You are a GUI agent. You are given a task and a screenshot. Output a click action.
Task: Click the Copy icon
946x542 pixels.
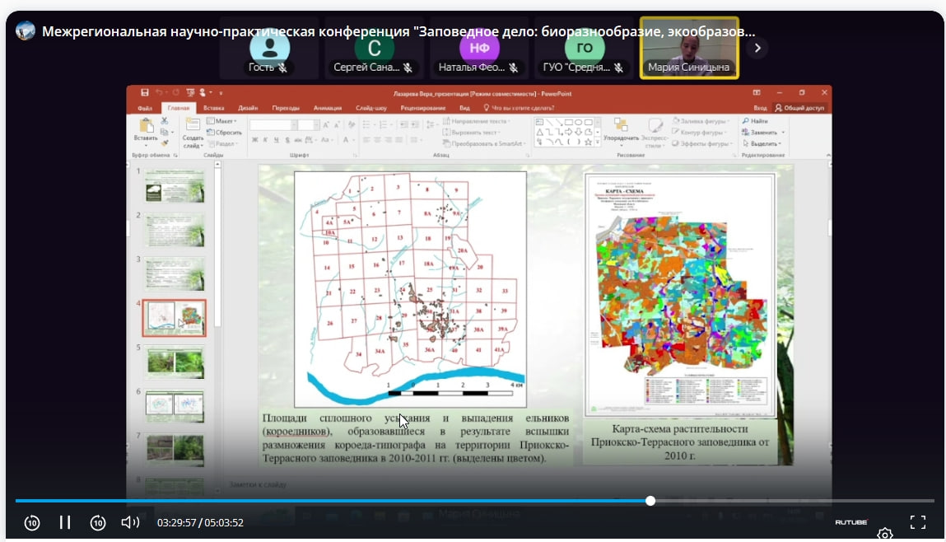point(165,132)
